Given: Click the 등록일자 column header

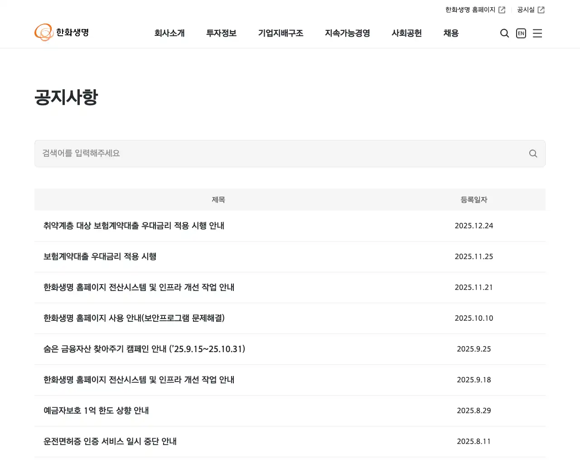Looking at the screenshot, I should tap(474, 199).
